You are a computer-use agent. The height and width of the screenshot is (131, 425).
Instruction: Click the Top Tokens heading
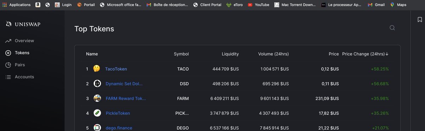pos(94,29)
